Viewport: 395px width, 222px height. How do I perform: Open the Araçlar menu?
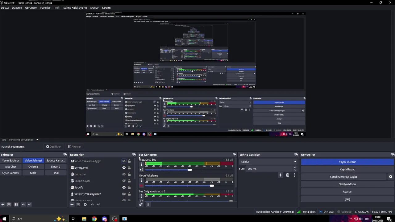[x=94, y=8]
